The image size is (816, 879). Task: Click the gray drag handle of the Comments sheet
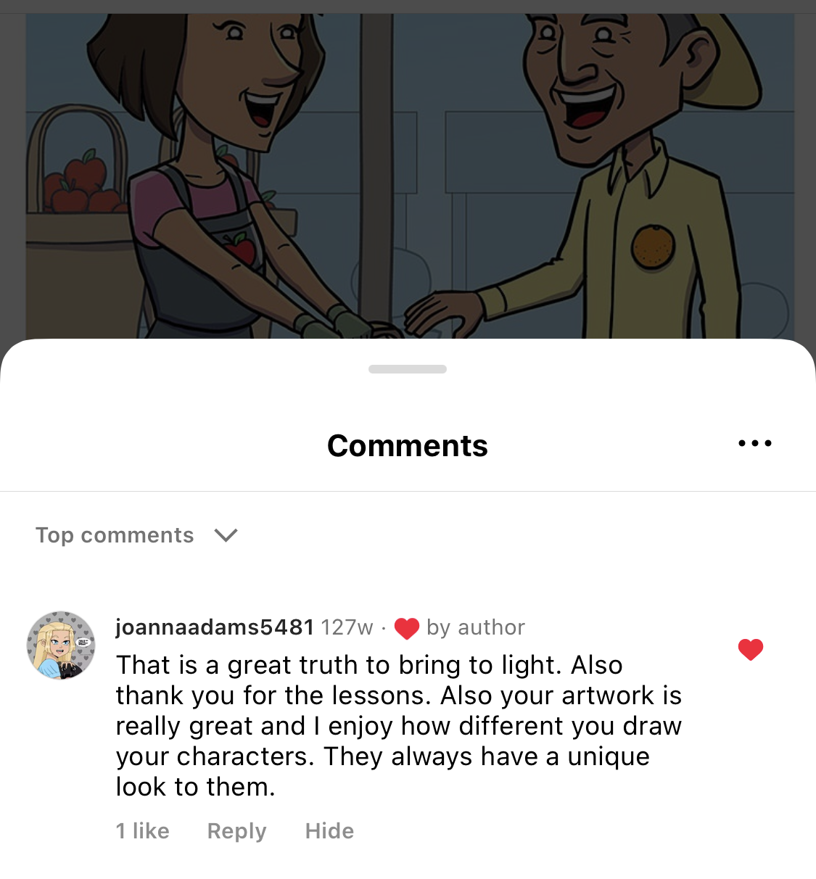(408, 369)
